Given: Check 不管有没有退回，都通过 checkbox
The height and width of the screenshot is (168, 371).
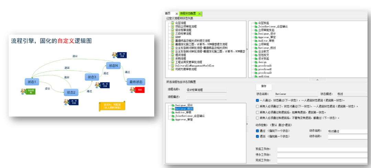Looking at the screenshot, I should [257, 118].
